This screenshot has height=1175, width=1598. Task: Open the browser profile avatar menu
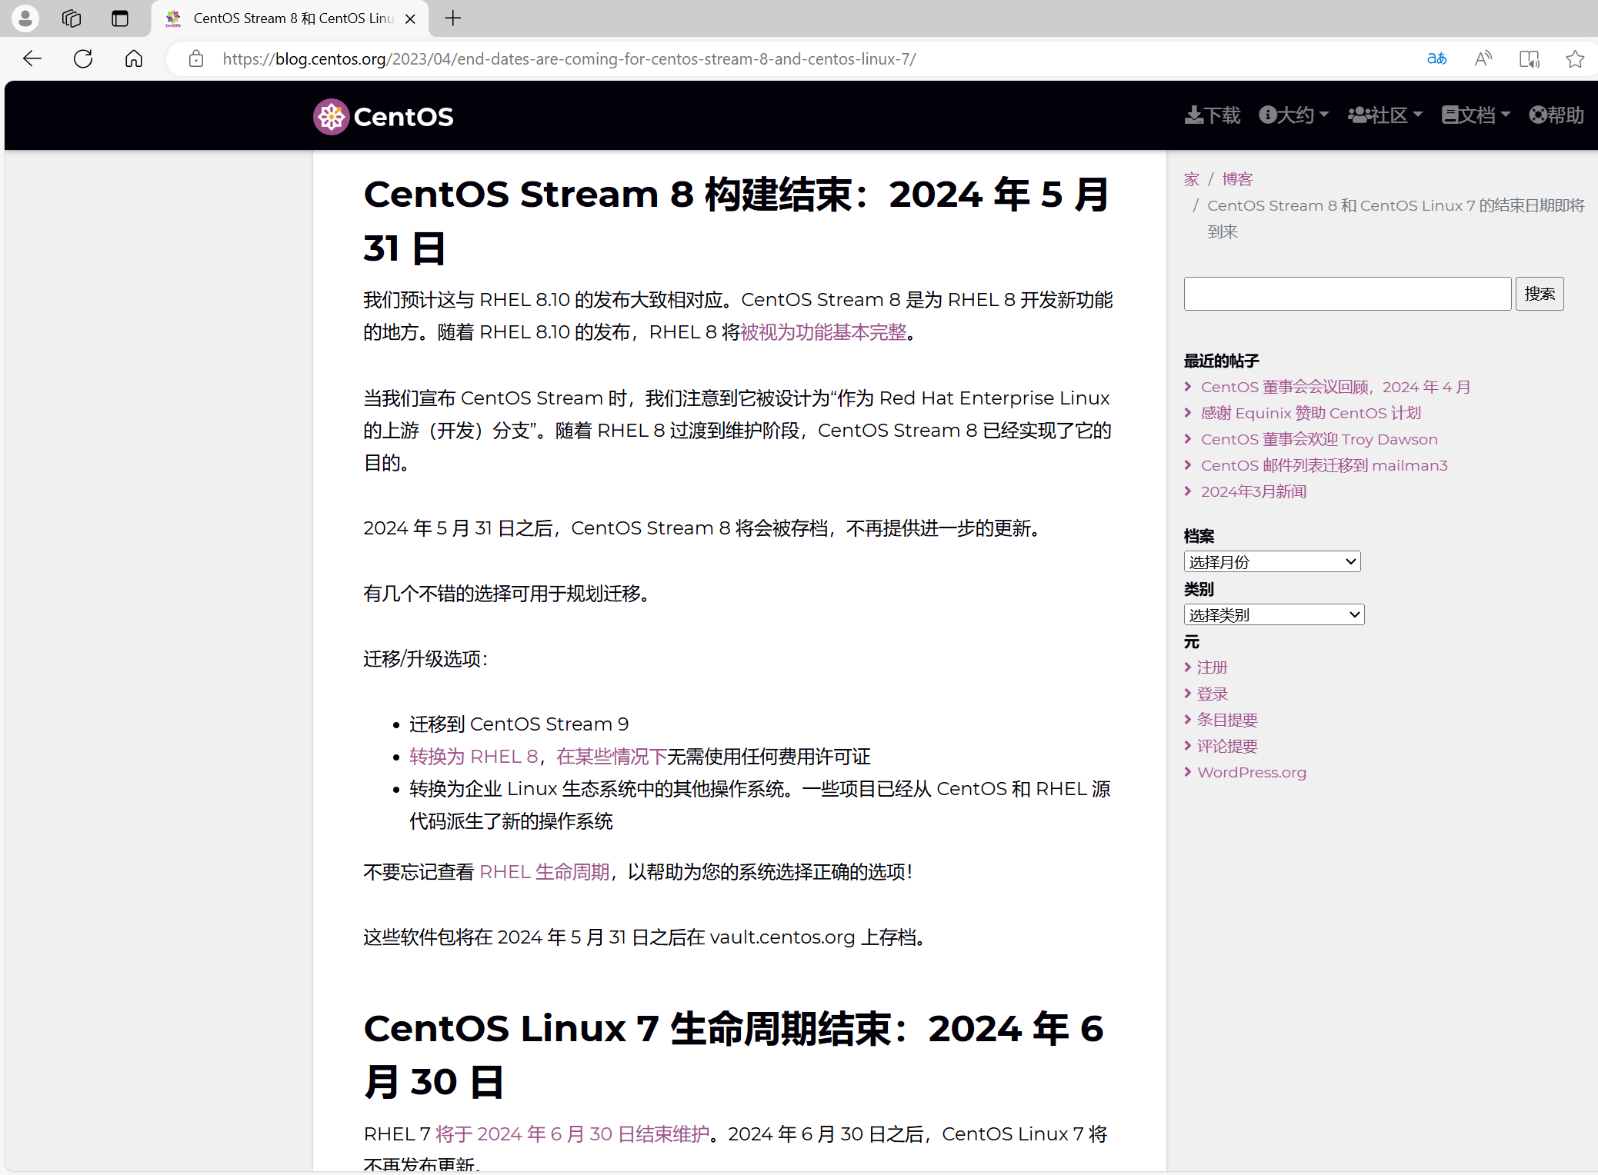coord(25,18)
